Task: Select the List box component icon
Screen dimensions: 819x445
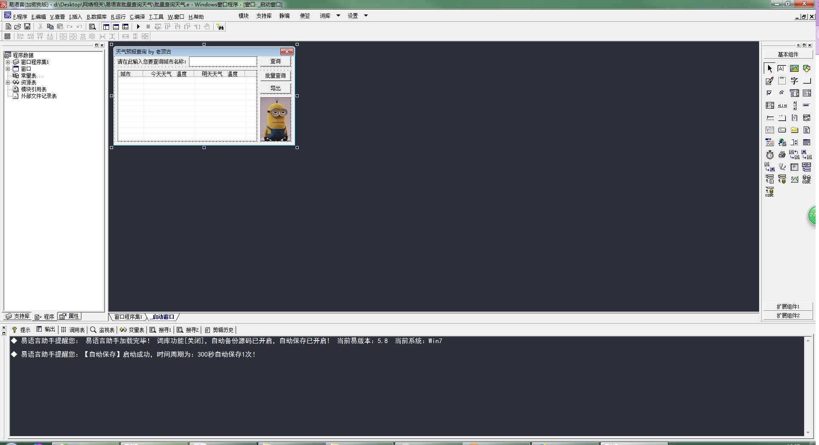Action: pyautogui.click(x=806, y=93)
